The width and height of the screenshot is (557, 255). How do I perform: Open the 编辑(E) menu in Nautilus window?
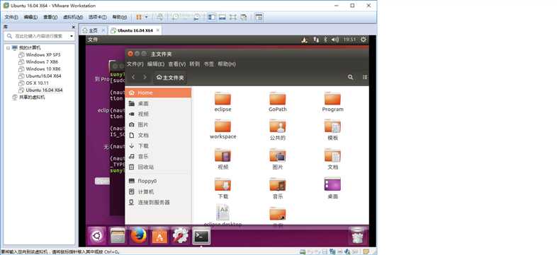(x=156, y=64)
